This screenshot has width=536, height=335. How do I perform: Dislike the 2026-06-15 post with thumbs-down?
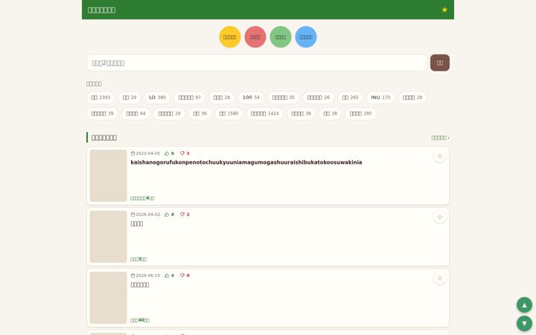point(182,275)
